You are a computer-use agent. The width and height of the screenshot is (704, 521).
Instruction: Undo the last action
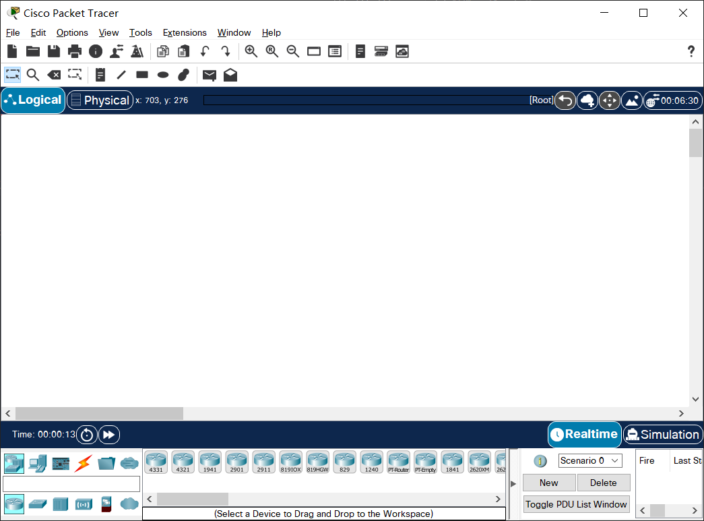205,51
